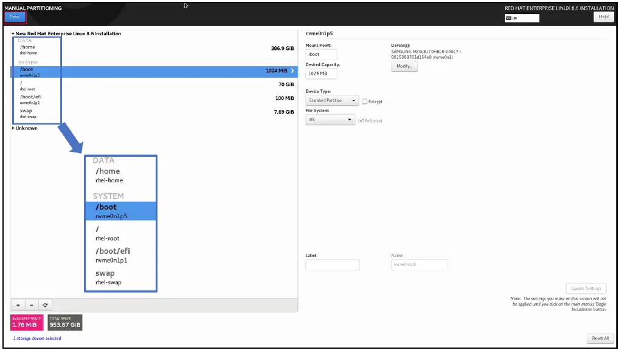This screenshot has width=619, height=353.
Task: Select the /boot/efi partition row
Action: 154,100
